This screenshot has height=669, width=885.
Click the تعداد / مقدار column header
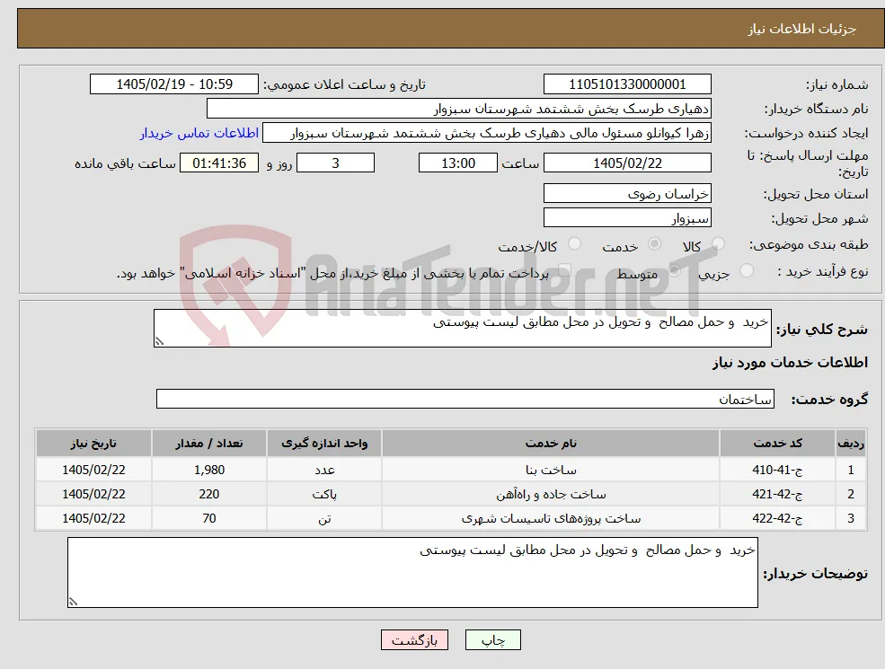tap(208, 444)
